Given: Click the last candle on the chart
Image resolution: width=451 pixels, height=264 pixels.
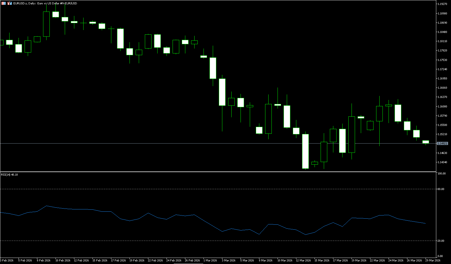Looking at the screenshot, I should click(x=426, y=142).
